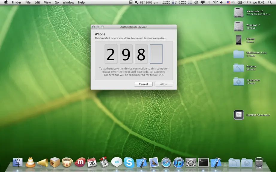Open the red 'm' app in Dock
This screenshot has height=172, width=276.
coord(80,162)
